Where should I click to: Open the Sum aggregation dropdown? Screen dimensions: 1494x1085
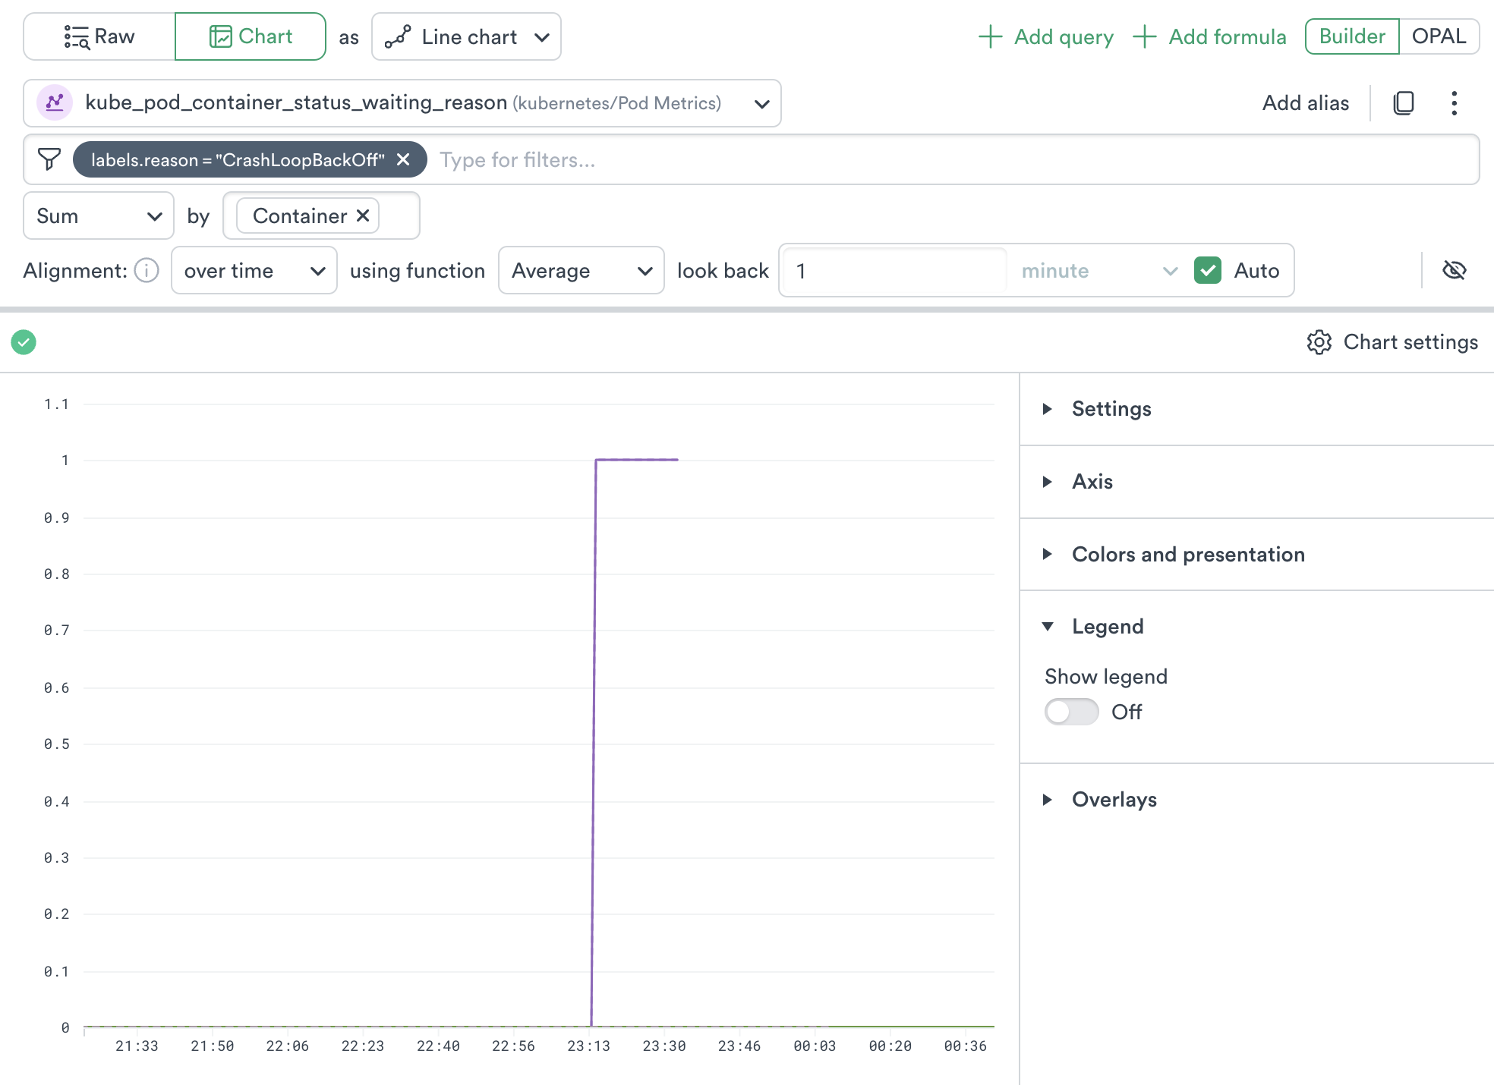point(99,216)
